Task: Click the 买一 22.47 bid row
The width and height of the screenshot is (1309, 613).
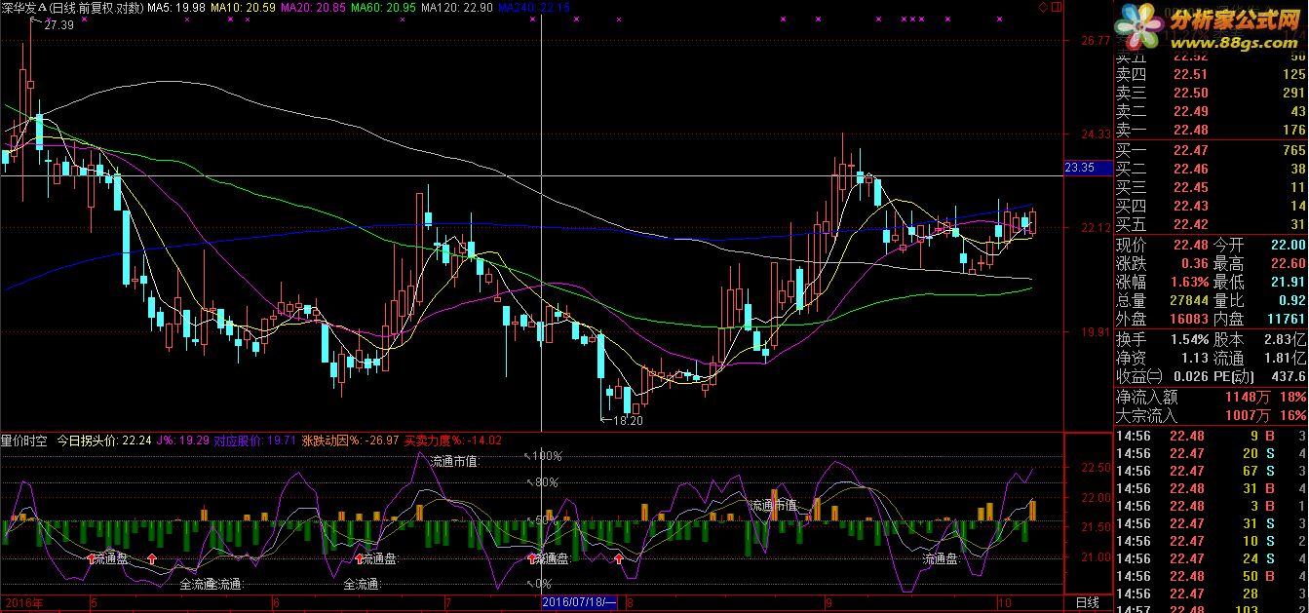Action: [1210, 150]
